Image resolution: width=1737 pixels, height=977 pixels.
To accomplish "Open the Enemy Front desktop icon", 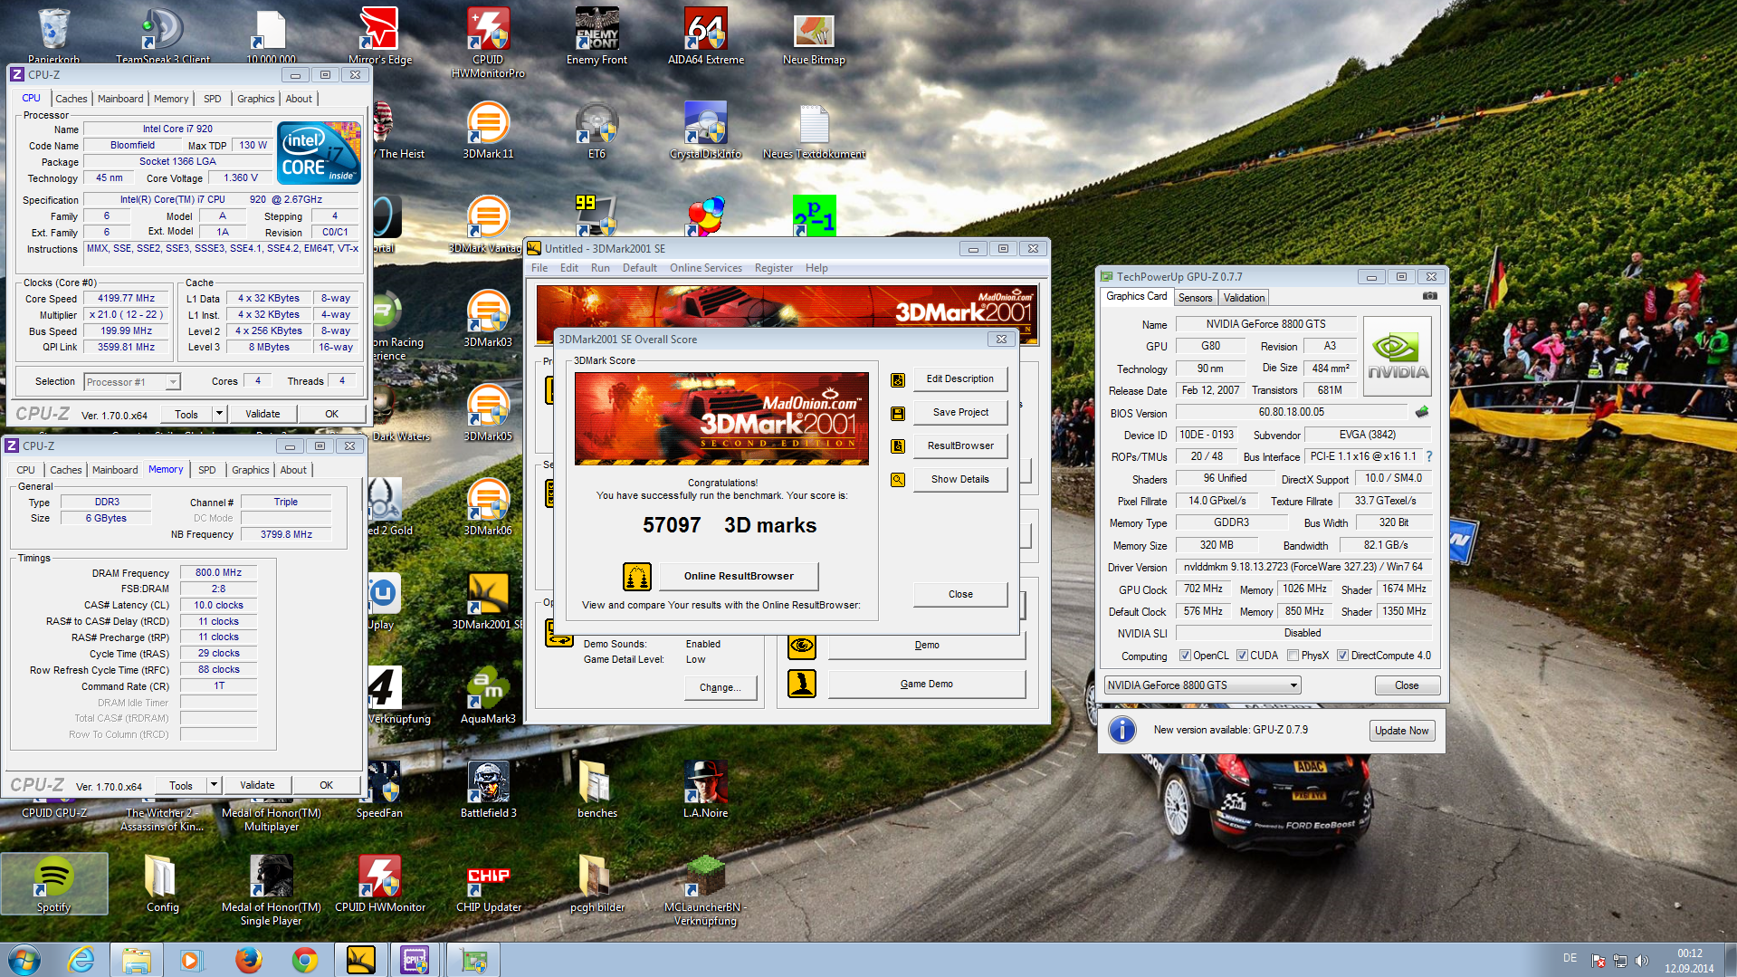I will pos(596,36).
